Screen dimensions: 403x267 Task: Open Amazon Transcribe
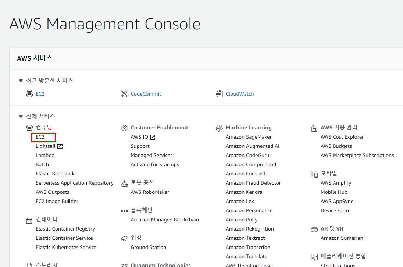(248, 247)
